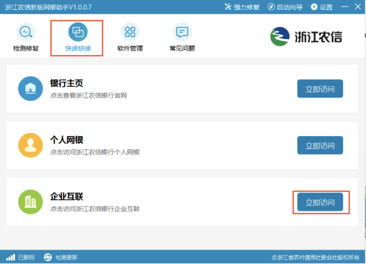Visit 个人网银 with its 立即访问 button

pos(320,145)
